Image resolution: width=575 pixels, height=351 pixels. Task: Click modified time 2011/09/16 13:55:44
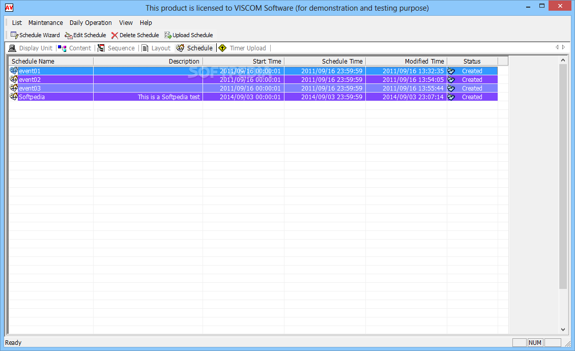click(413, 89)
